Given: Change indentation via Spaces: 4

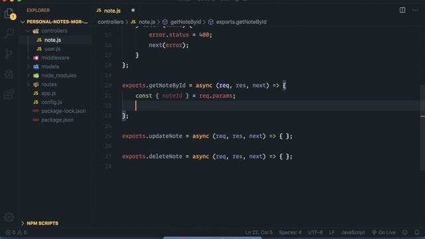Looking at the screenshot, I should 290,232.
